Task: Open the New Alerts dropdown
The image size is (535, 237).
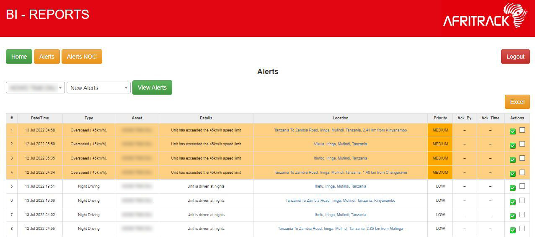Action: point(98,88)
